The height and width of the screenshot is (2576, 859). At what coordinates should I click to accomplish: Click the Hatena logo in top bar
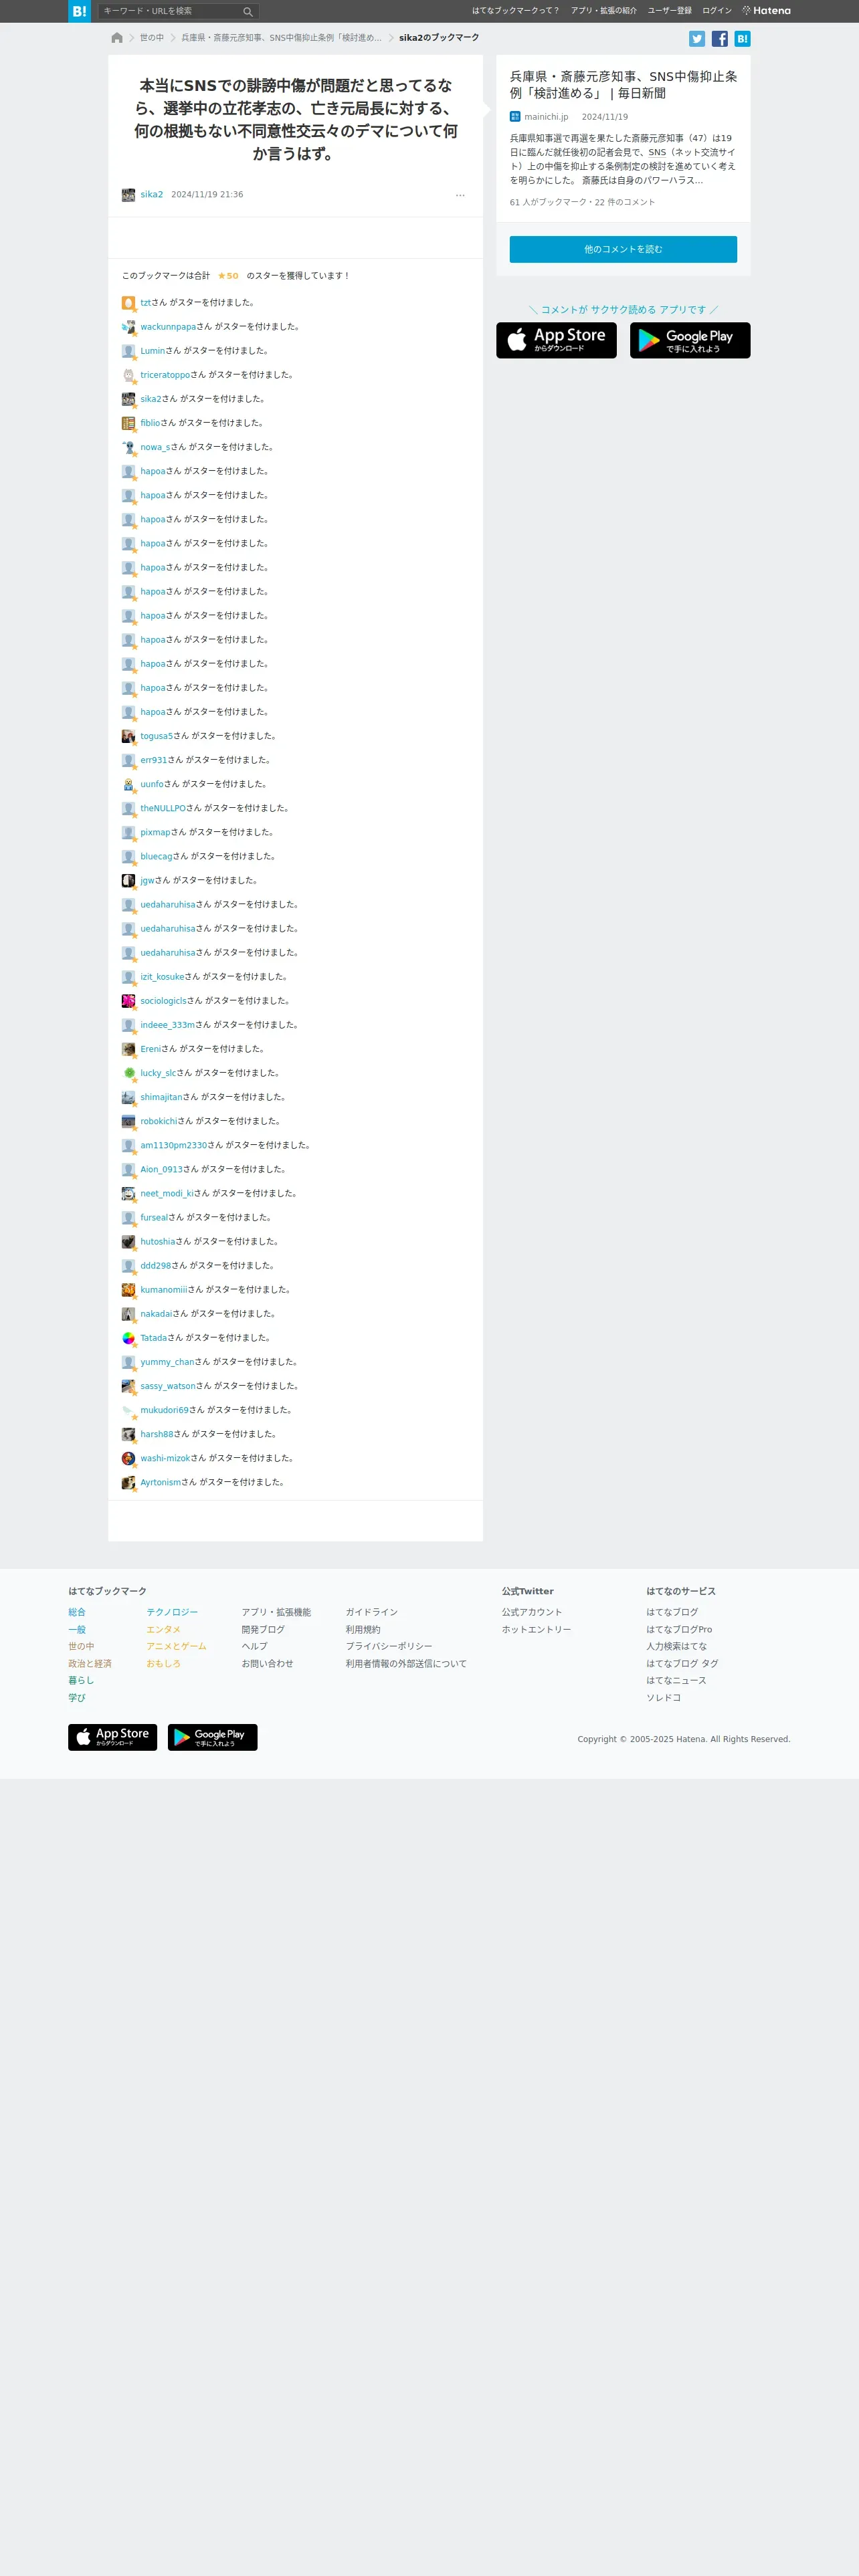coord(766,11)
